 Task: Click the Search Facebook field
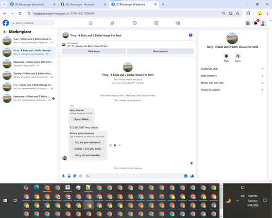point(33,23)
